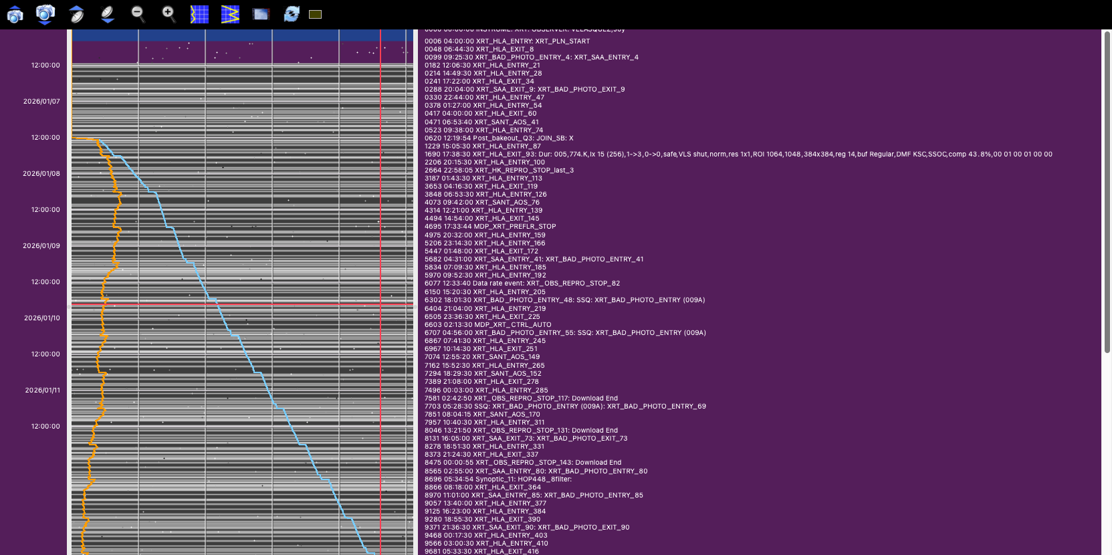Select the 6603 MDP_XRT_CTRL_AUTO entry
Viewport: 1112px width, 555px height.
pos(488,325)
